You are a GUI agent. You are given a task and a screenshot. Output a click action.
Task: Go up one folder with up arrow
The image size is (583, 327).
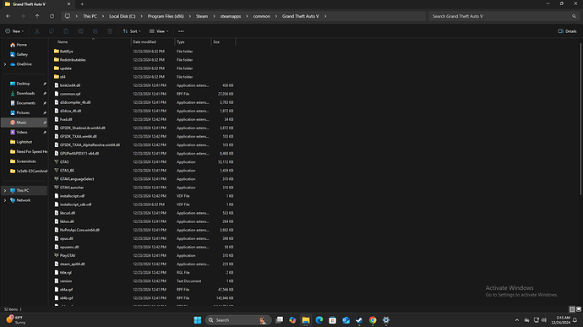pos(37,16)
